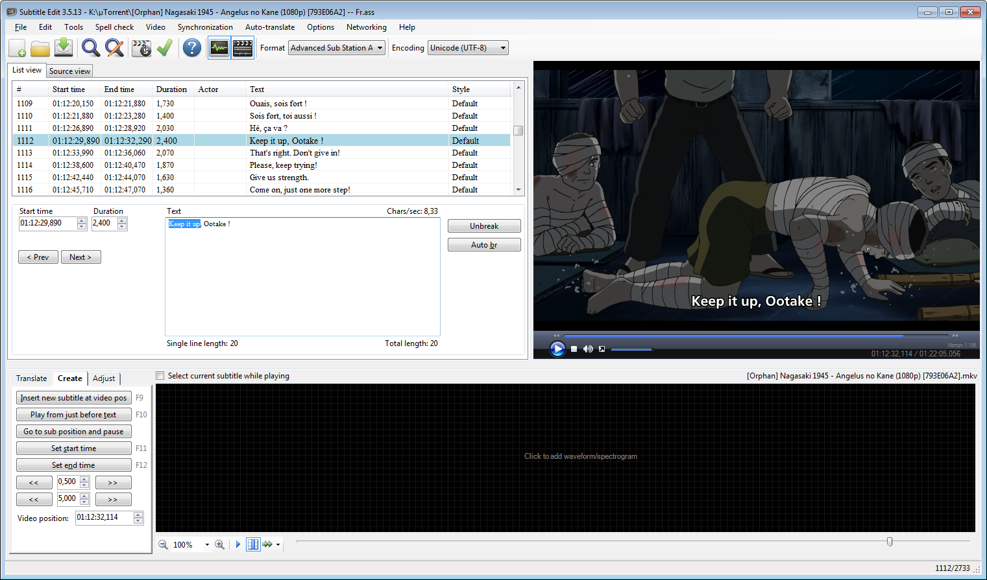Play the waveform selection with blue arrow
The height and width of the screenshot is (580, 987).
[238, 545]
